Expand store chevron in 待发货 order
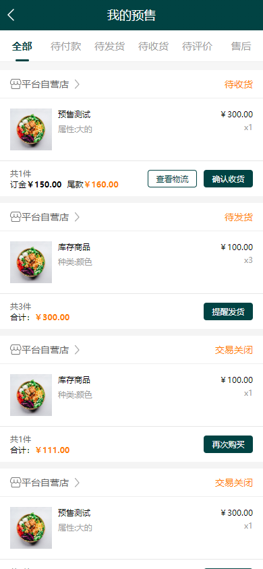The image size is (263, 569). [77, 217]
